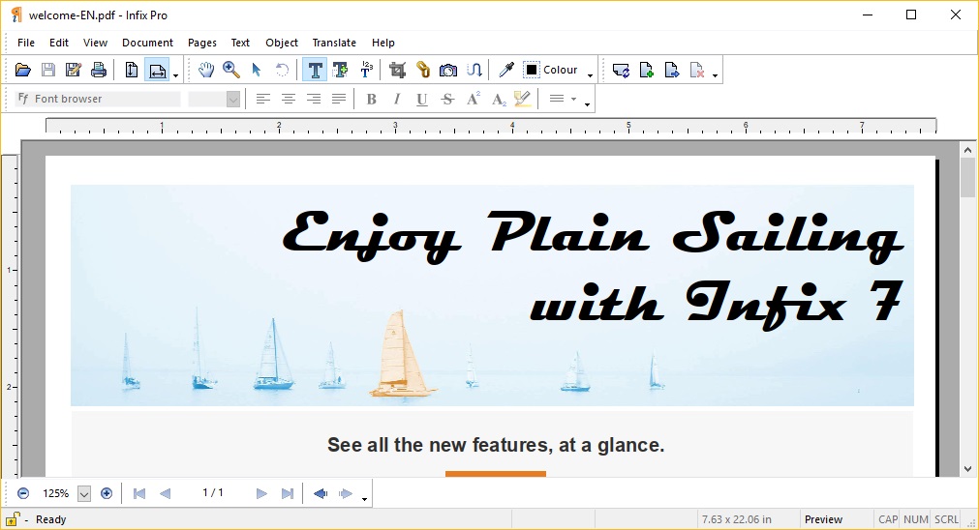Click the text Highlighter icon
The height and width of the screenshot is (530, 979).
click(523, 99)
